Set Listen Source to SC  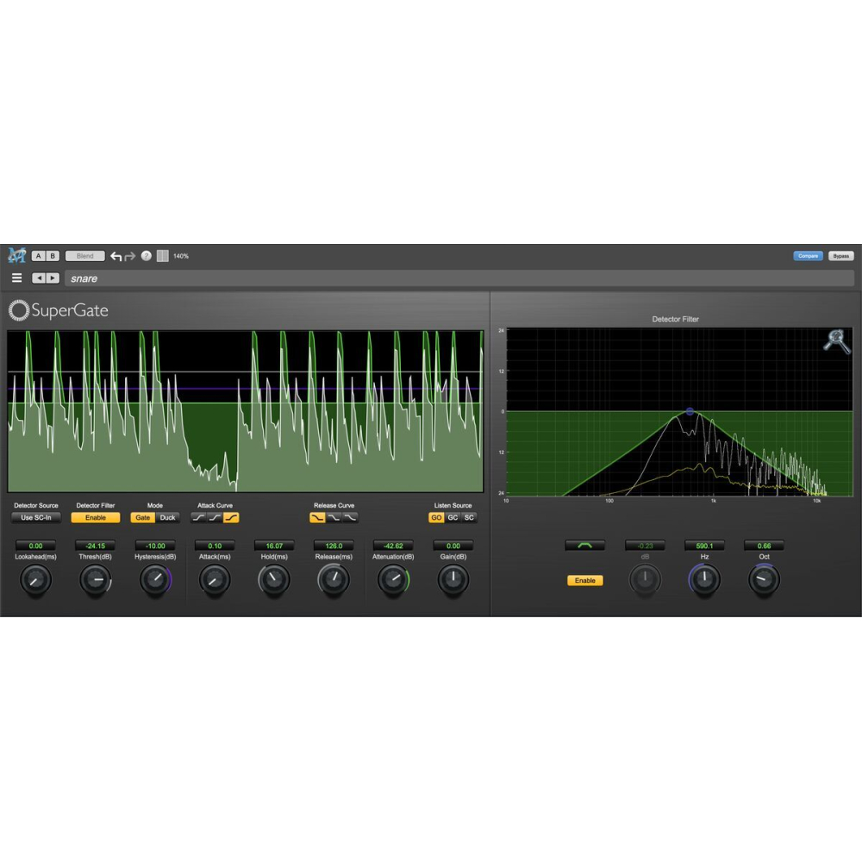[469, 518]
